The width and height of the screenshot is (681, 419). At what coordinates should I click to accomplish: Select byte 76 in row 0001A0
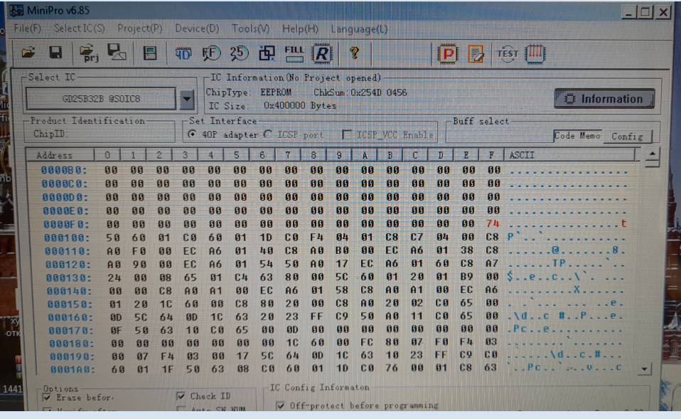(x=392, y=368)
